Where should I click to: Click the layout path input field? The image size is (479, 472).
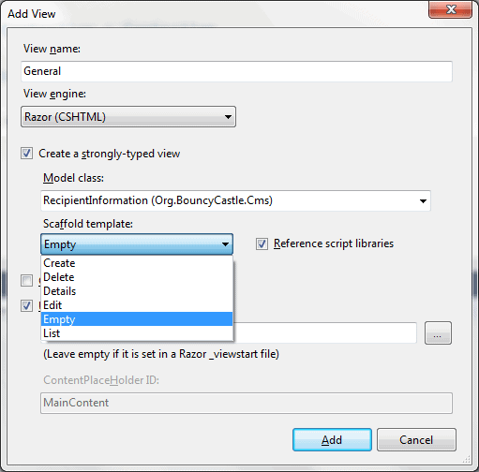(325, 333)
